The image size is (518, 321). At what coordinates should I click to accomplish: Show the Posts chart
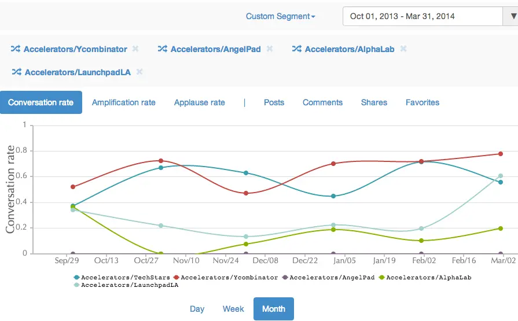(x=274, y=102)
